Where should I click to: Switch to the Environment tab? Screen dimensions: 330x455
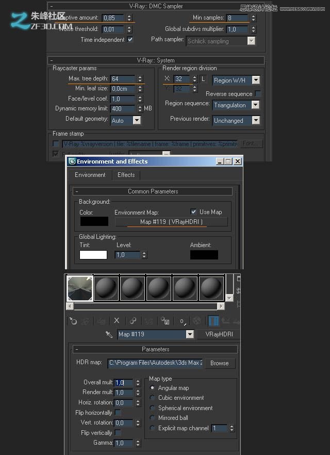pyautogui.click(x=90, y=175)
